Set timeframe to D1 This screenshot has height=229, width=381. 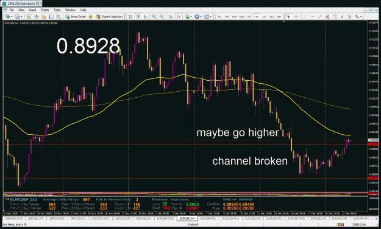tap(264, 16)
